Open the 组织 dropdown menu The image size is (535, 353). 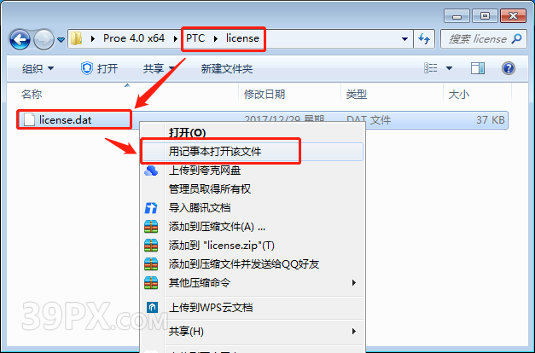(x=38, y=68)
